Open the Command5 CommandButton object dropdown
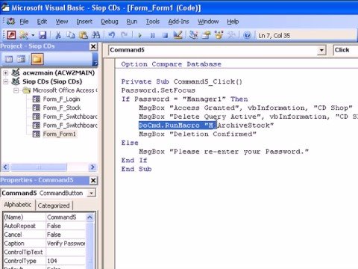The height and width of the screenshot is (269, 358). [92, 193]
